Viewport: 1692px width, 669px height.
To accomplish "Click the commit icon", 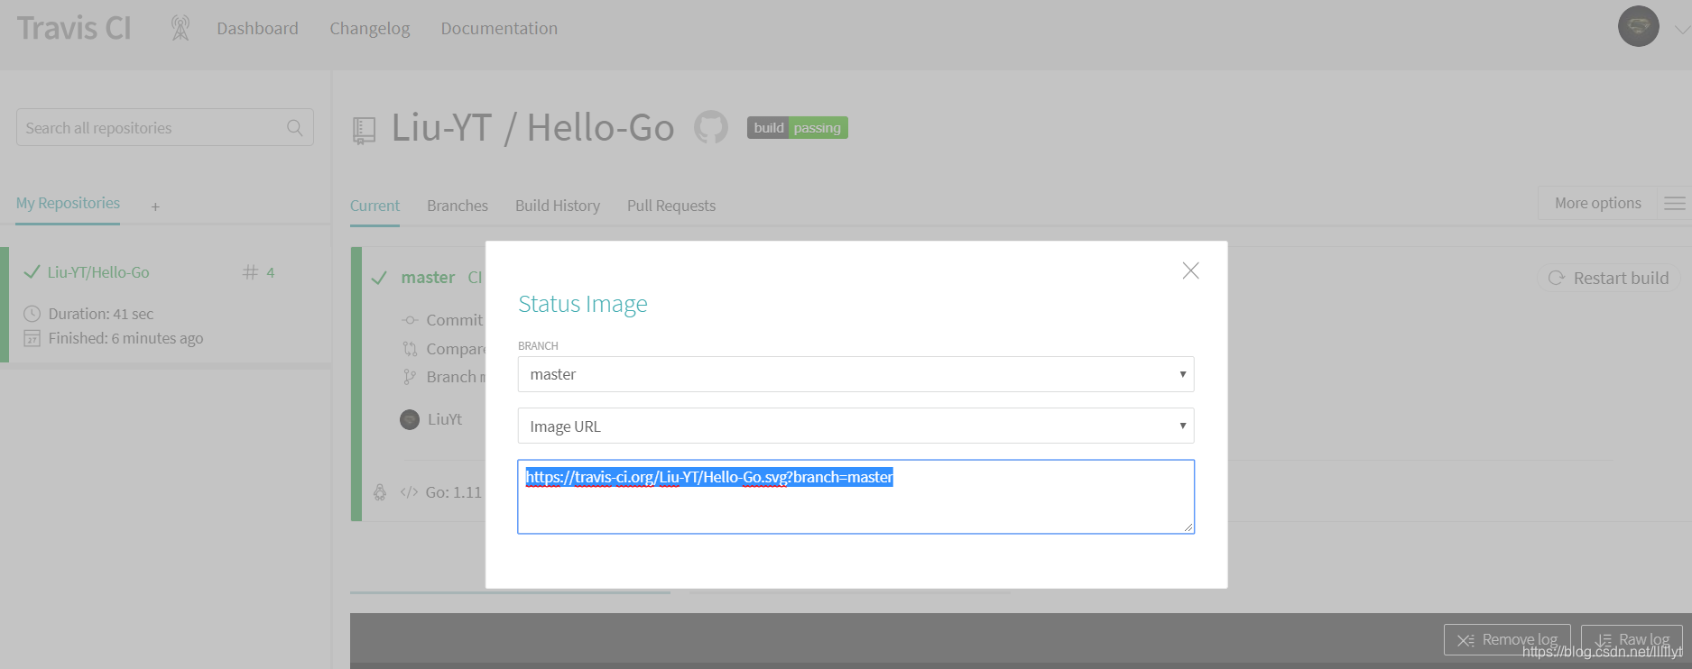I will coord(410,320).
